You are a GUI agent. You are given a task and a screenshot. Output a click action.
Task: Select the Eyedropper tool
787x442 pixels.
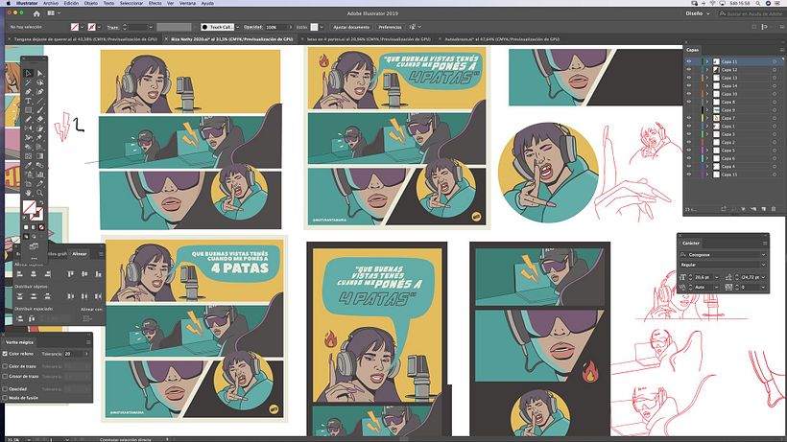pyautogui.click(x=28, y=165)
